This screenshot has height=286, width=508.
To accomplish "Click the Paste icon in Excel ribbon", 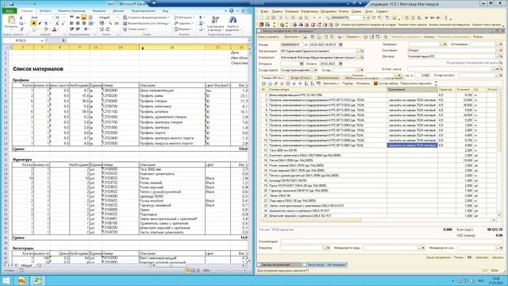I will click(11, 20).
